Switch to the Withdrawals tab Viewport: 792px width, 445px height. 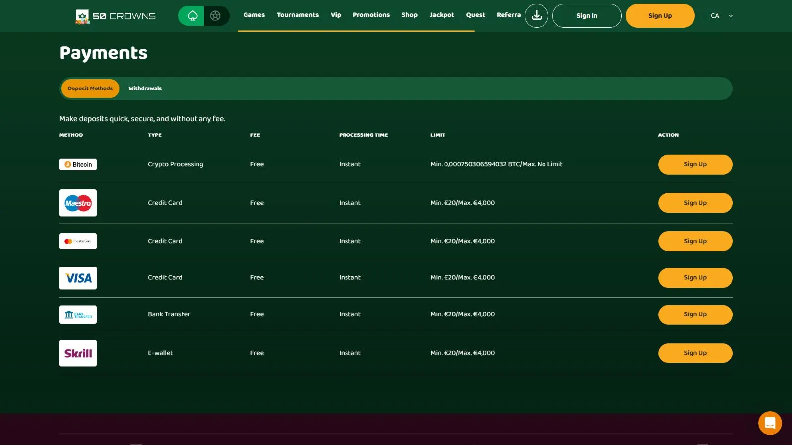coord(145,89)
